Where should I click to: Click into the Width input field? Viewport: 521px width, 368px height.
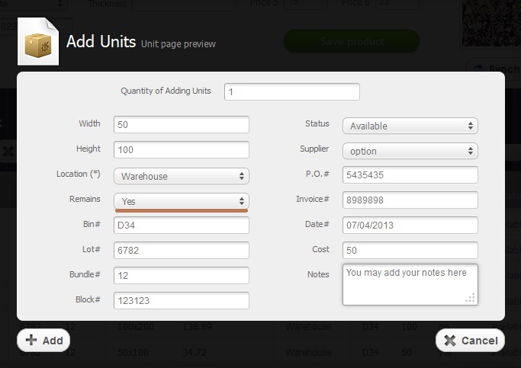click(182, 125)
